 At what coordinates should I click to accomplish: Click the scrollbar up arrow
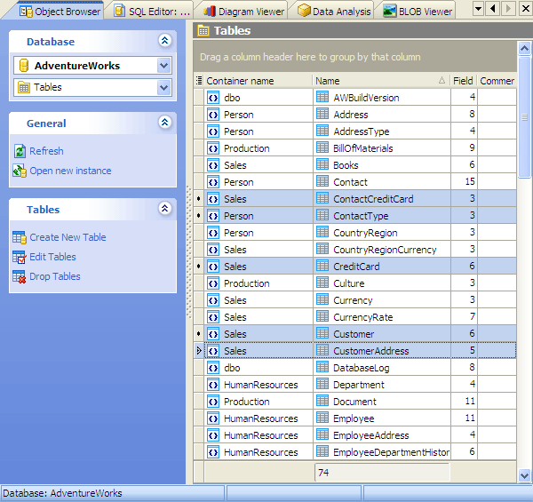pos(524,49)
